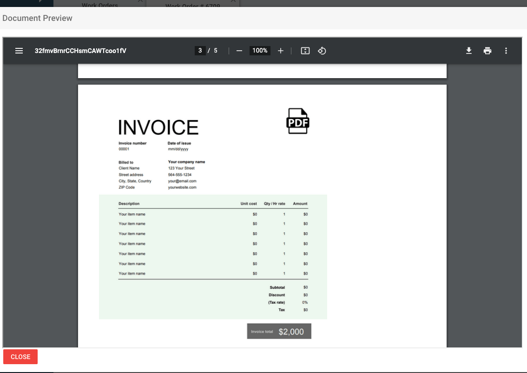The height and width of the screenshot is (373, 527).
Task: Select the current page number field
Action: coord(200,51)
